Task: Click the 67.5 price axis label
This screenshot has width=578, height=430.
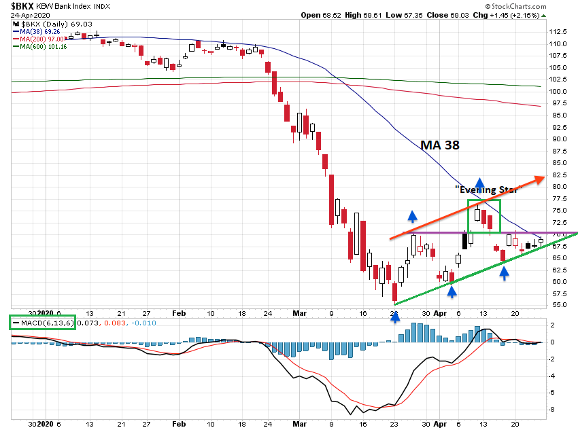Action: pos(559,247)
